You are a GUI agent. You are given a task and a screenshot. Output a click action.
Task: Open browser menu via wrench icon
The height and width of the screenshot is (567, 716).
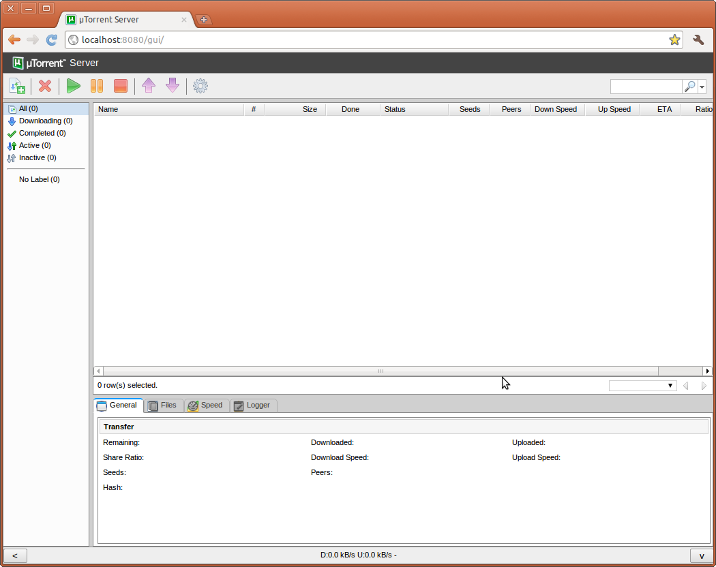point(698,40)
